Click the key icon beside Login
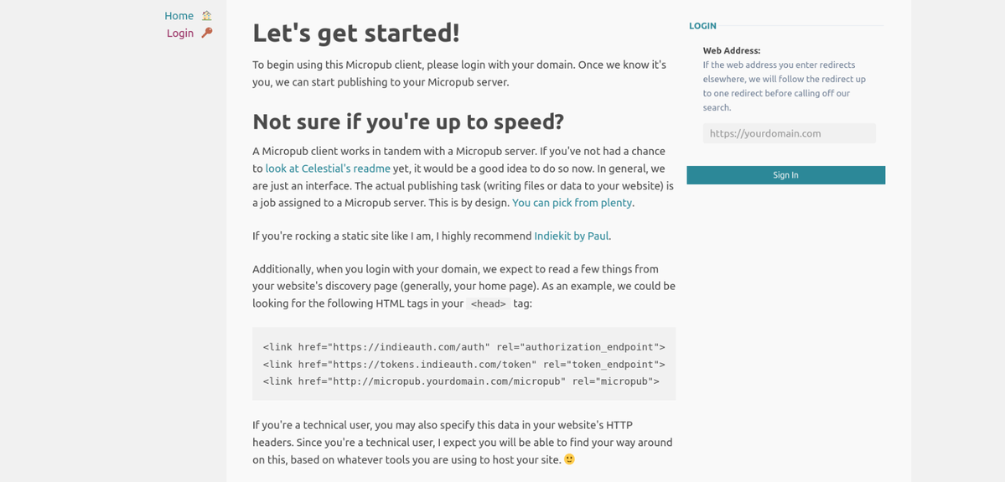The width and height of the screenshot is (1005, 482). (x=206, y=33)
